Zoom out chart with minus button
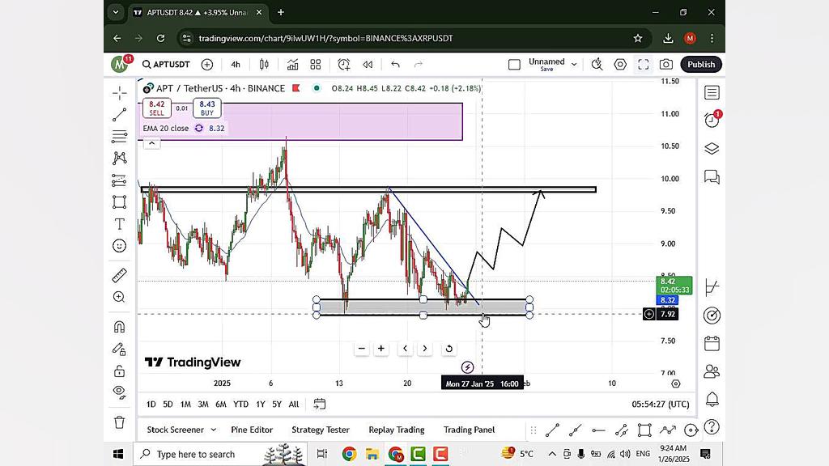Image resolution: width=829 pixels, height=466 pixels. (x=362, y=349)
